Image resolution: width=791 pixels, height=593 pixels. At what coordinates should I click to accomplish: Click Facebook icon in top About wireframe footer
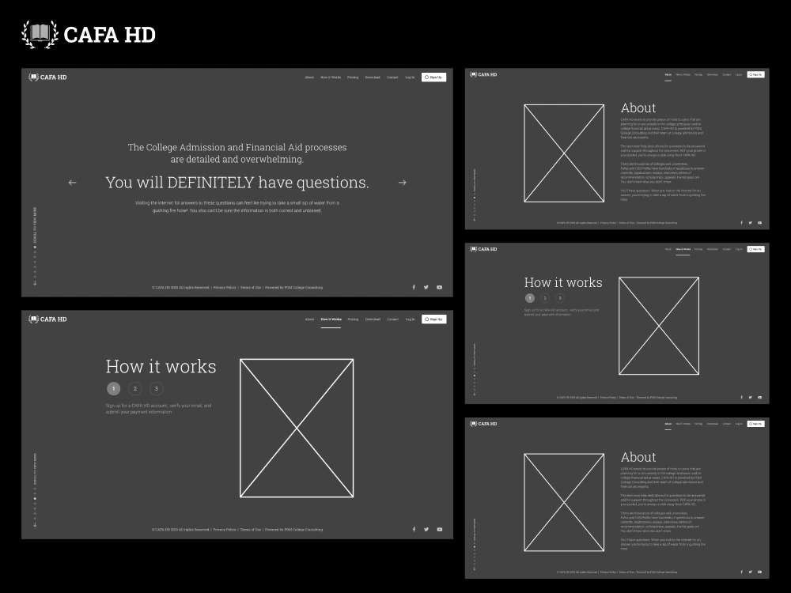tap(742, 223)
